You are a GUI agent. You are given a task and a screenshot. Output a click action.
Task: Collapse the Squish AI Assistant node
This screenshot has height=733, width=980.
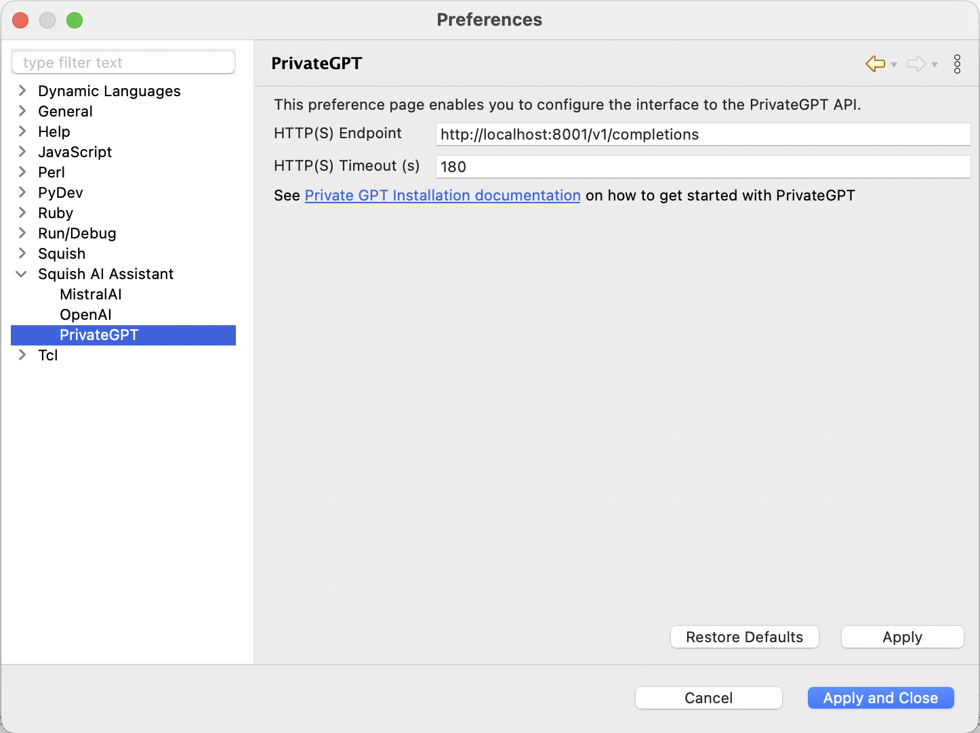click(22, 274)
